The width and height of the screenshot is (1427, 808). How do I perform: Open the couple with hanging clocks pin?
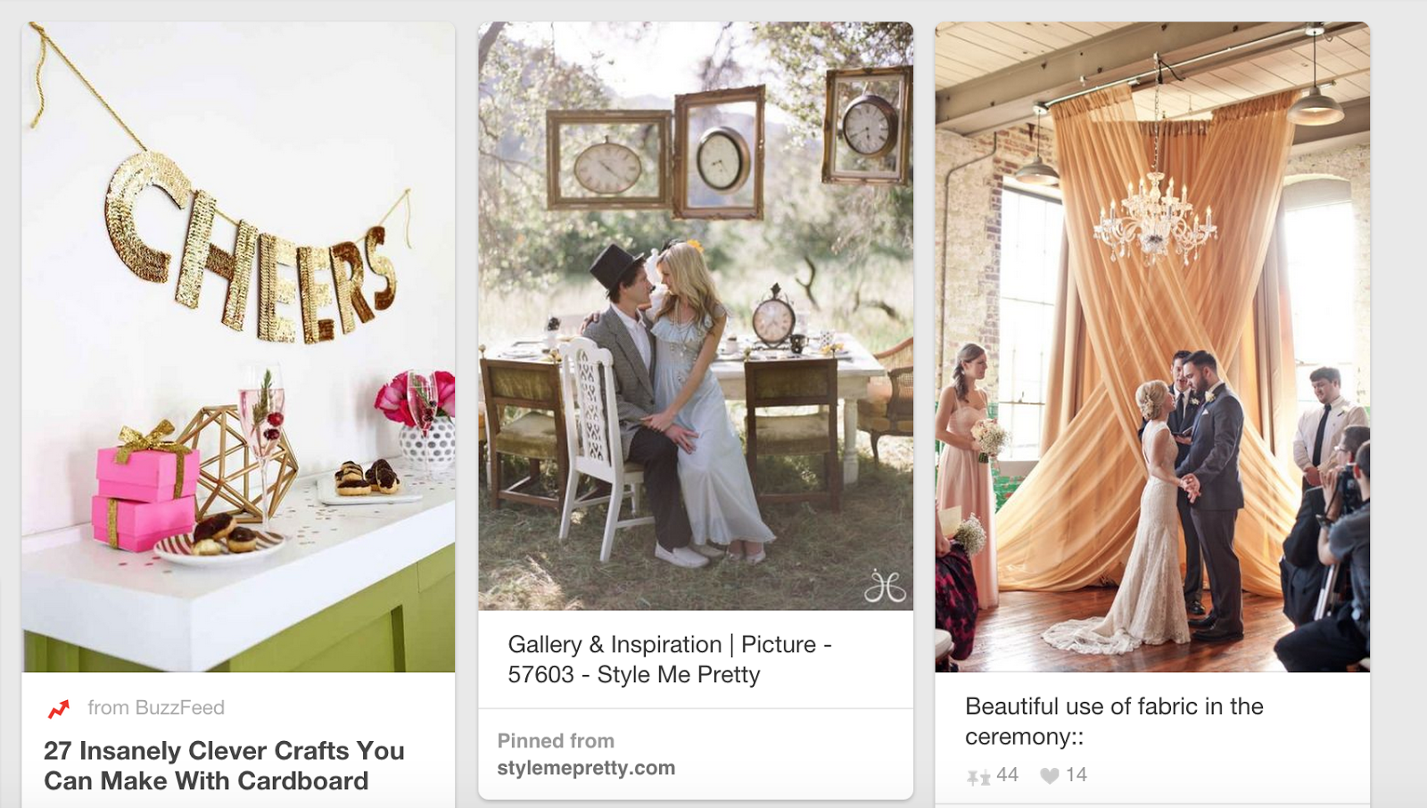pos(696,317)
